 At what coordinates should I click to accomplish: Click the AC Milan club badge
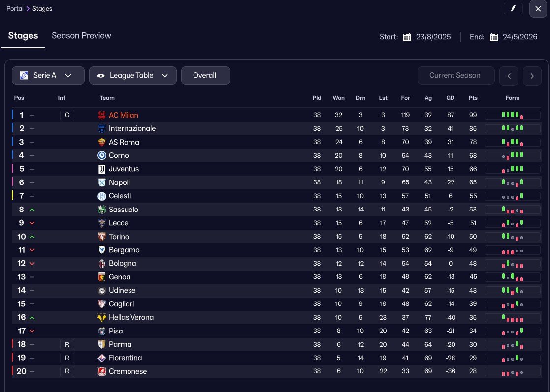tap(102, 115)
